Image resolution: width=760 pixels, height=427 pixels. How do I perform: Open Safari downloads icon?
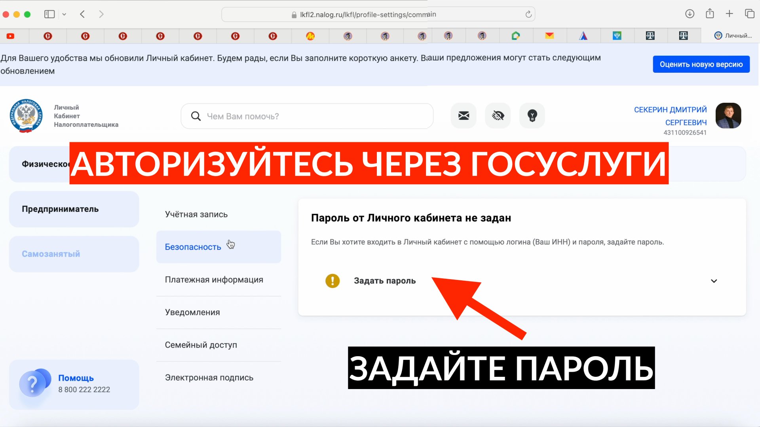[x=690, y=14]
